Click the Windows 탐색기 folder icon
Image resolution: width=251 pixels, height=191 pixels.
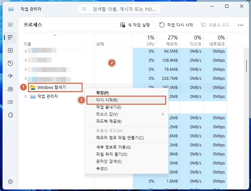[33, 88]
